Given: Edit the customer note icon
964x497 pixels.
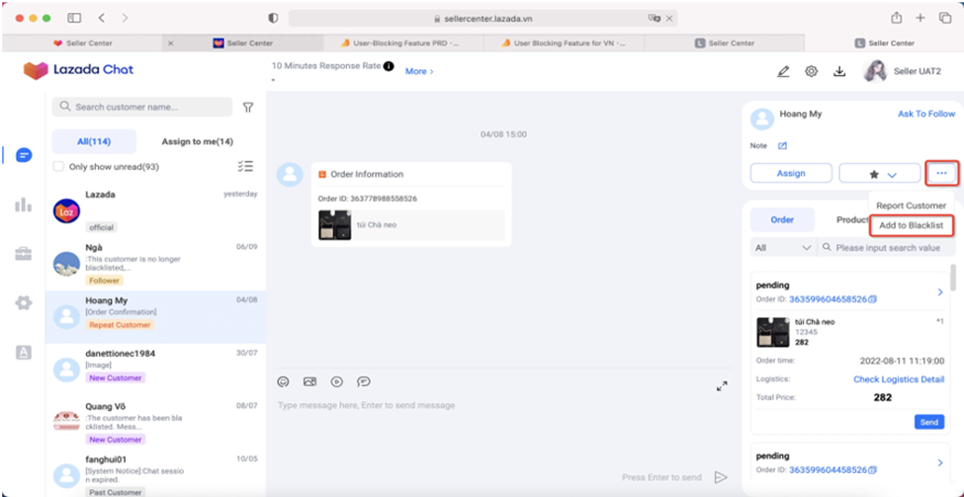Looking at the screenshot, I should (782, 146).
